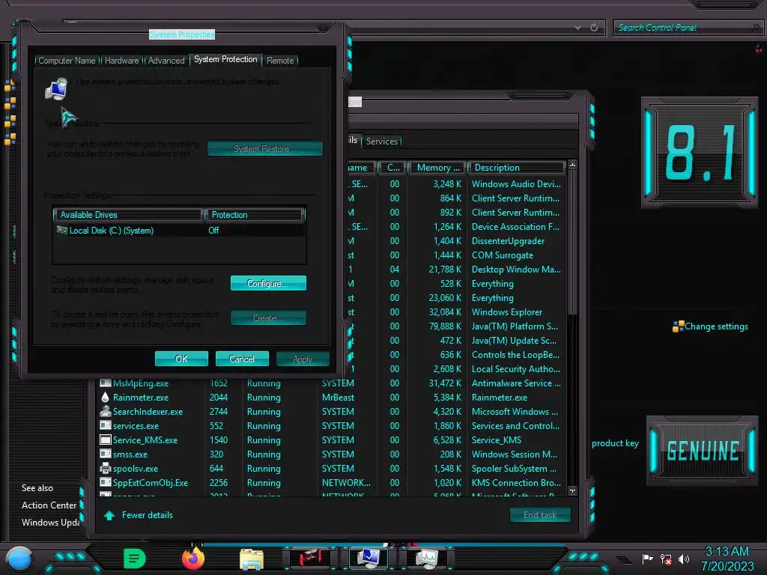Select the services.exe process

333,426
